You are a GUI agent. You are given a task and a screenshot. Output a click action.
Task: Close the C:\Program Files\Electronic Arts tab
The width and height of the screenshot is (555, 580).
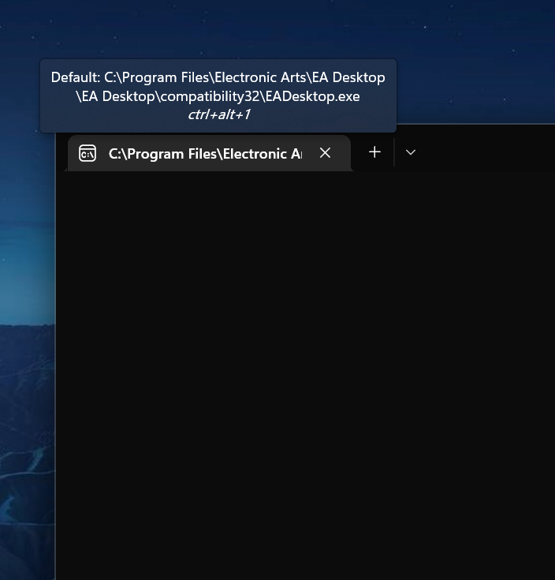pos(325,152)
